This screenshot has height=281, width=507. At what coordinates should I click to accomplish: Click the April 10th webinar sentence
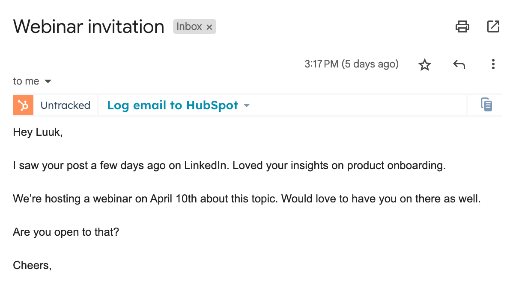[x=247, y=199]
